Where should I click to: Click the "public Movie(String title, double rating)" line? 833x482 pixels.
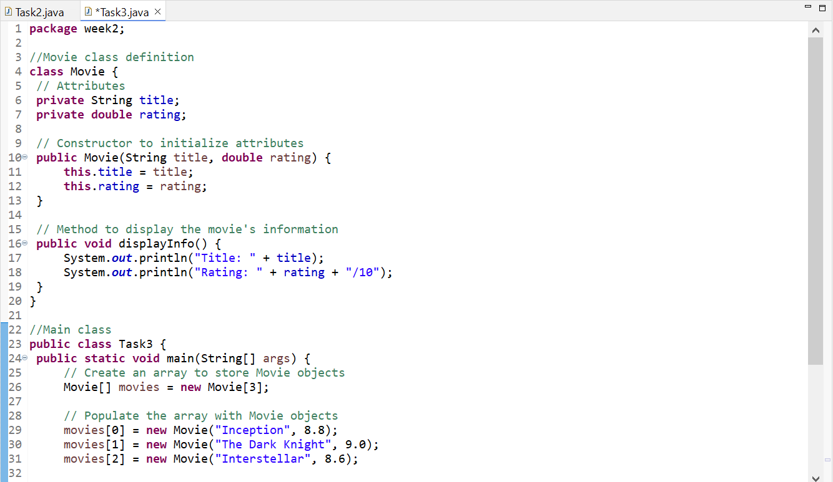(x=184, y=158)
